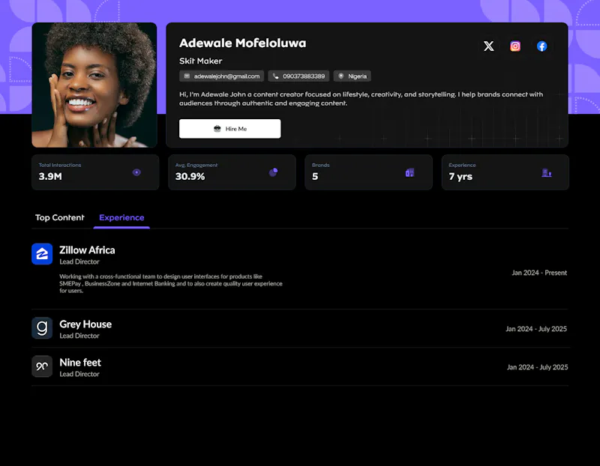Viewport: 600px width, 466px height.
Task: Click the briefcase icon on Hire Me button
Action: (x=217, y=129)
